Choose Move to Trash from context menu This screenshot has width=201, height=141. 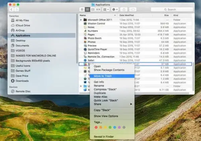click(103, 76)
